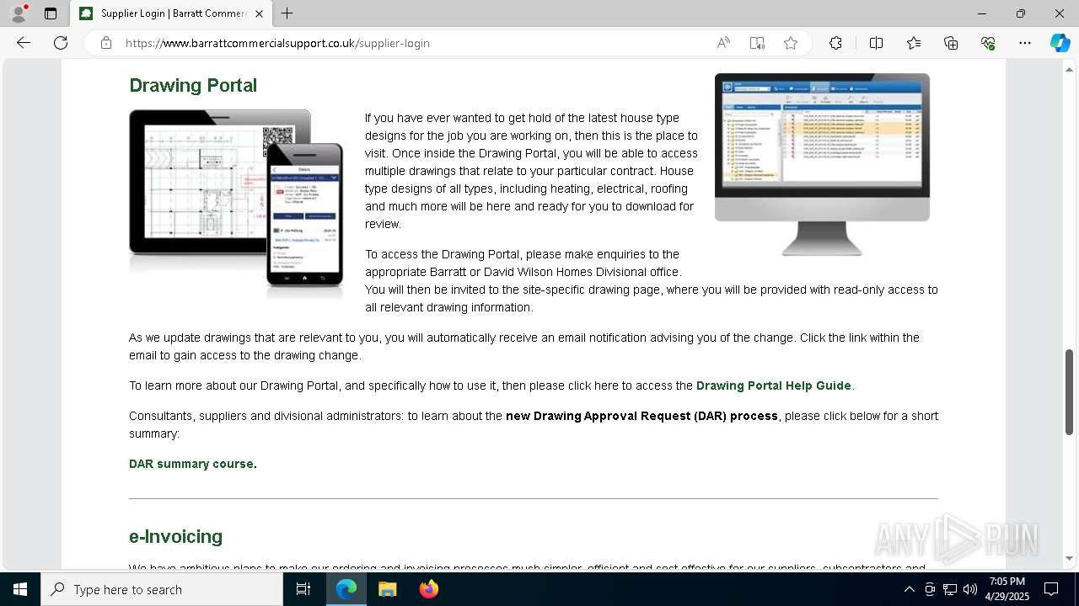Click the e-Invoicing heading

tap(175, 537)
